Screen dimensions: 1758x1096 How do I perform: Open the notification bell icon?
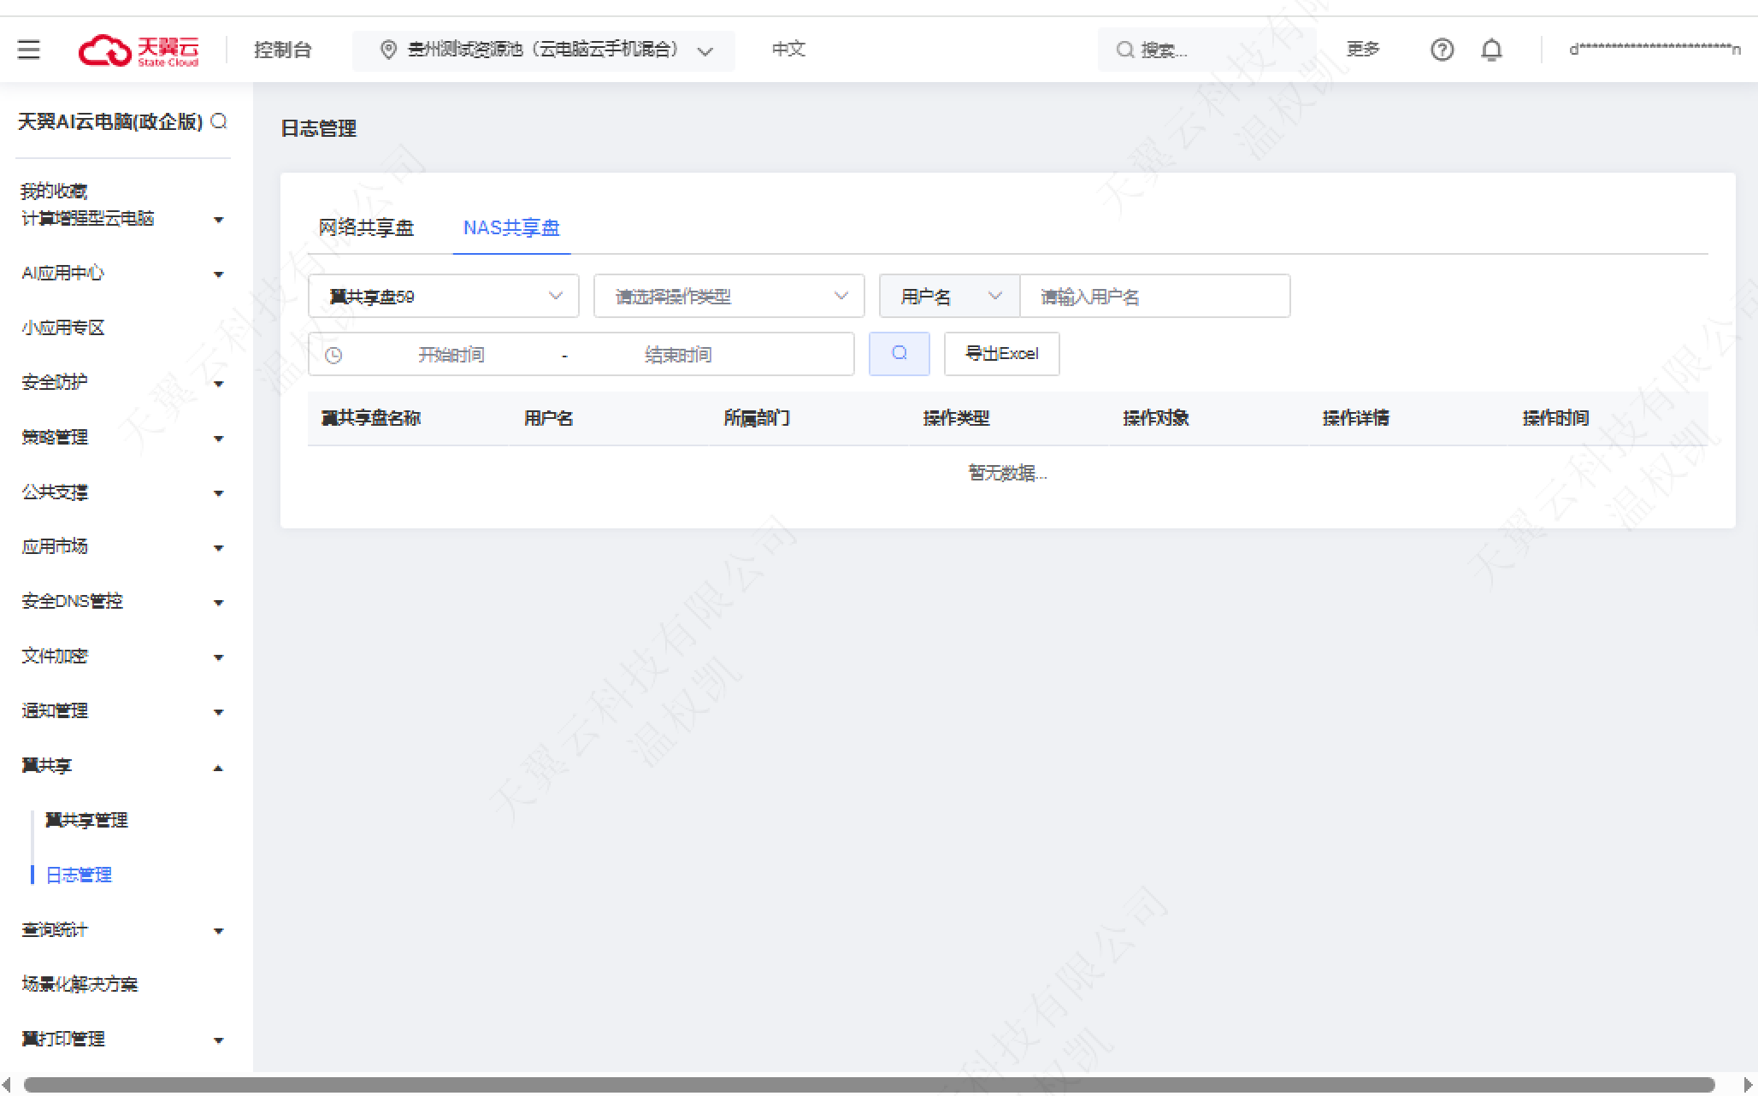pos(1491,50)
